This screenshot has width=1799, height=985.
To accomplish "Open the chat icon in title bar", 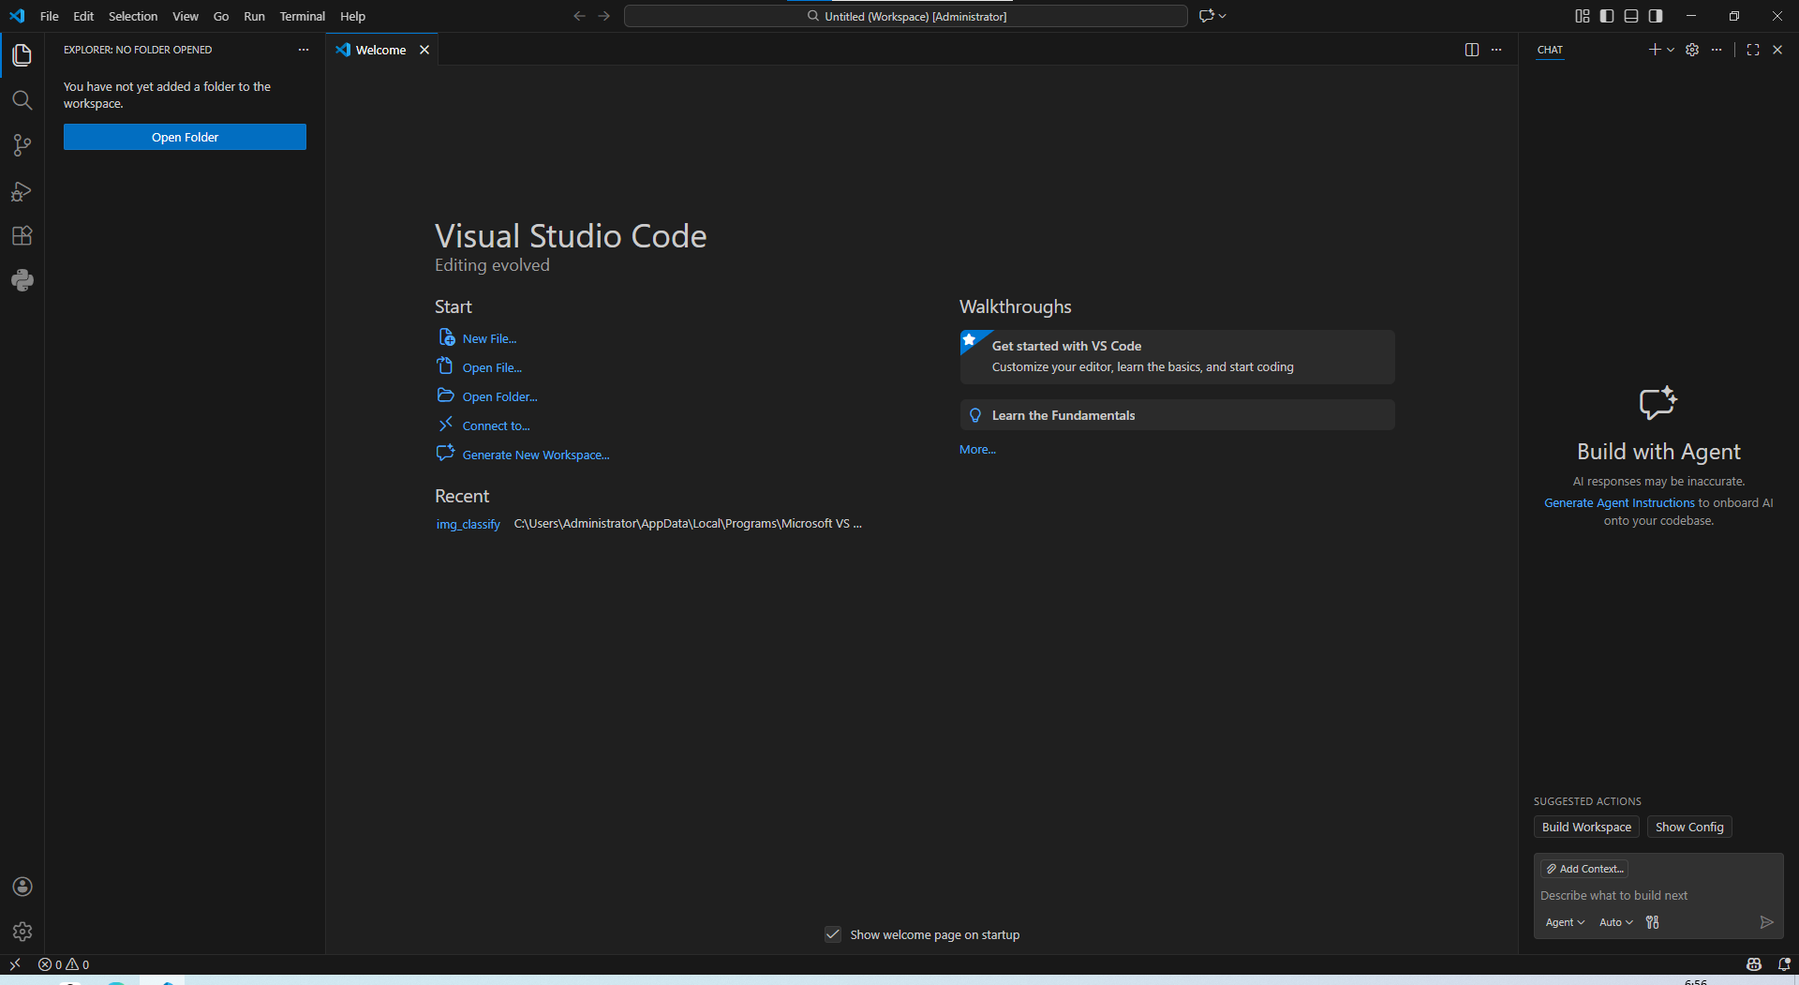I will [1207, 16].
